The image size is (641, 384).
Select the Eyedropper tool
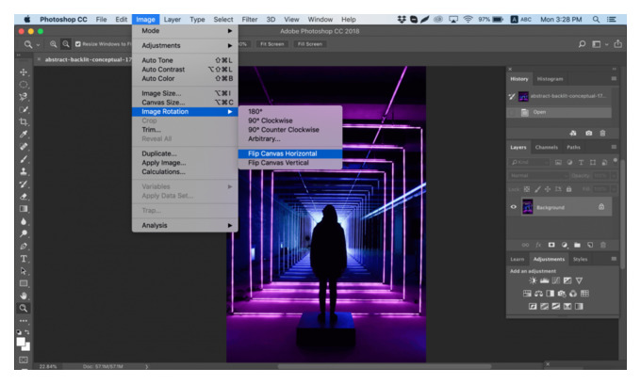pyautogui.click(x=24, y=135)
